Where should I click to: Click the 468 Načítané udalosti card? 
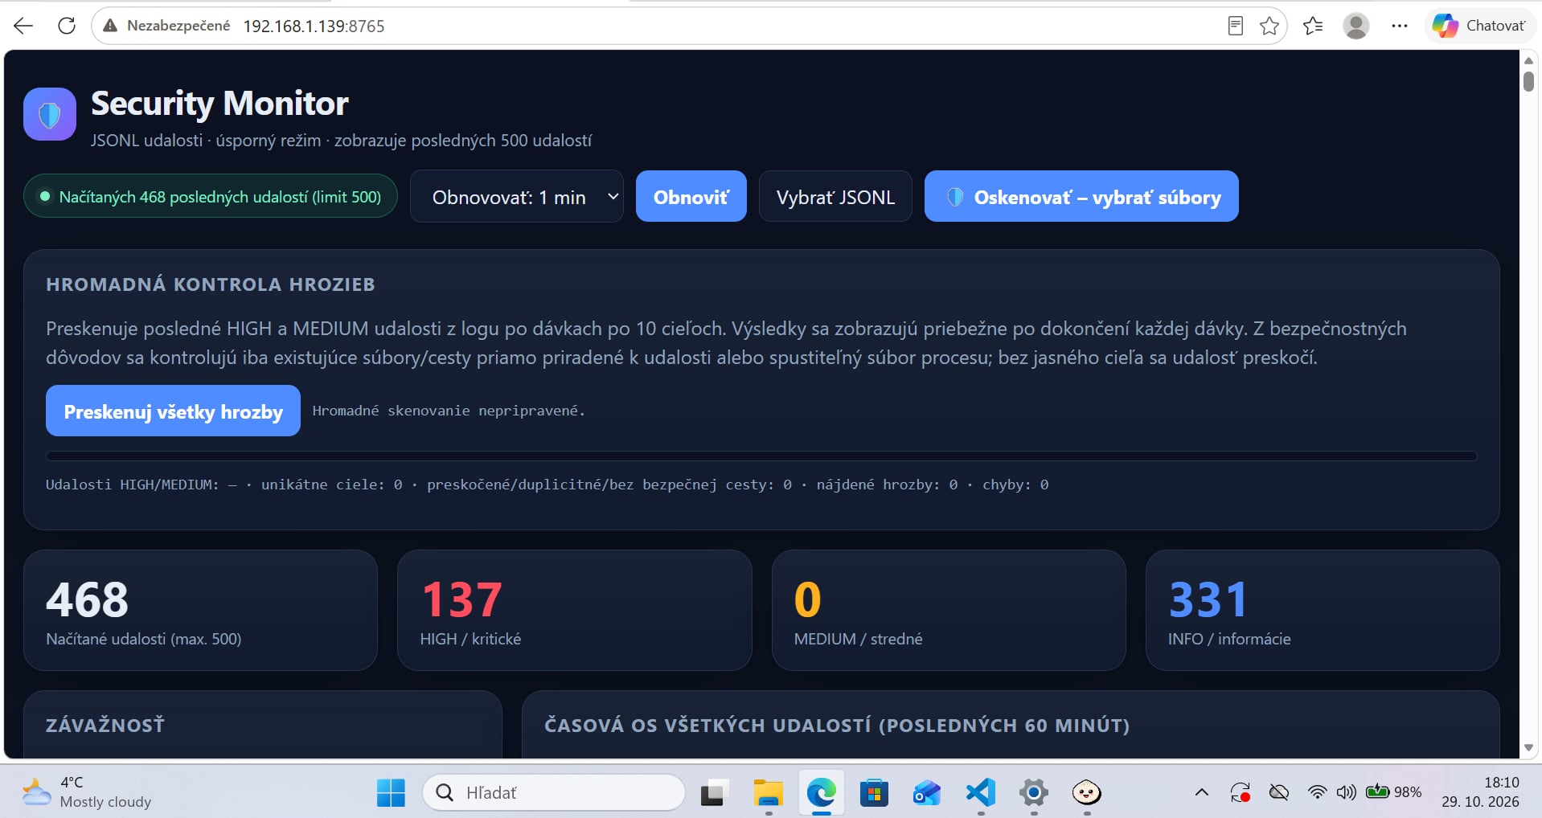click(200, 610)
